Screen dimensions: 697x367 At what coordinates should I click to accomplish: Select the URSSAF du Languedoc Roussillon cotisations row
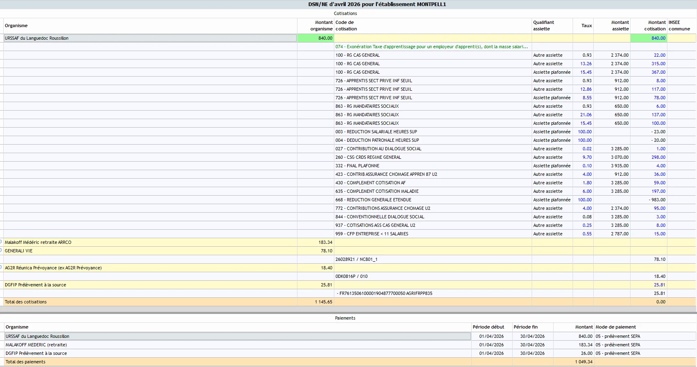click(150, 38)
